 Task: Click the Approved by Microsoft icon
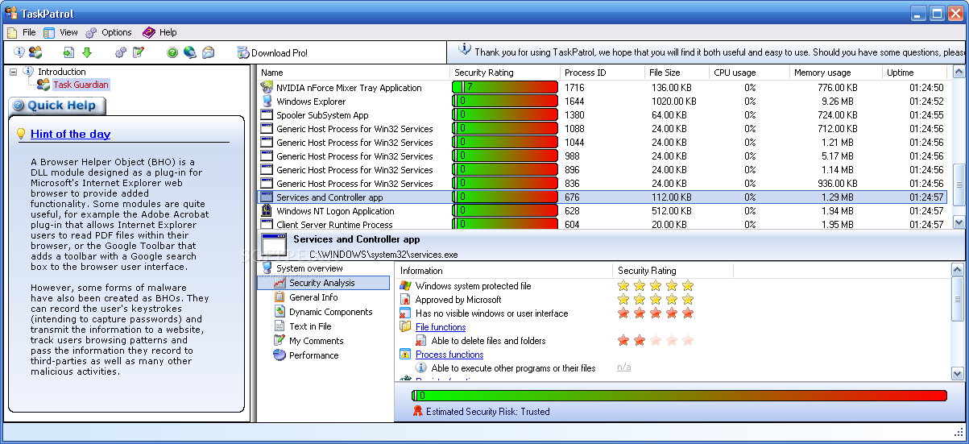[x=405, y=300]
